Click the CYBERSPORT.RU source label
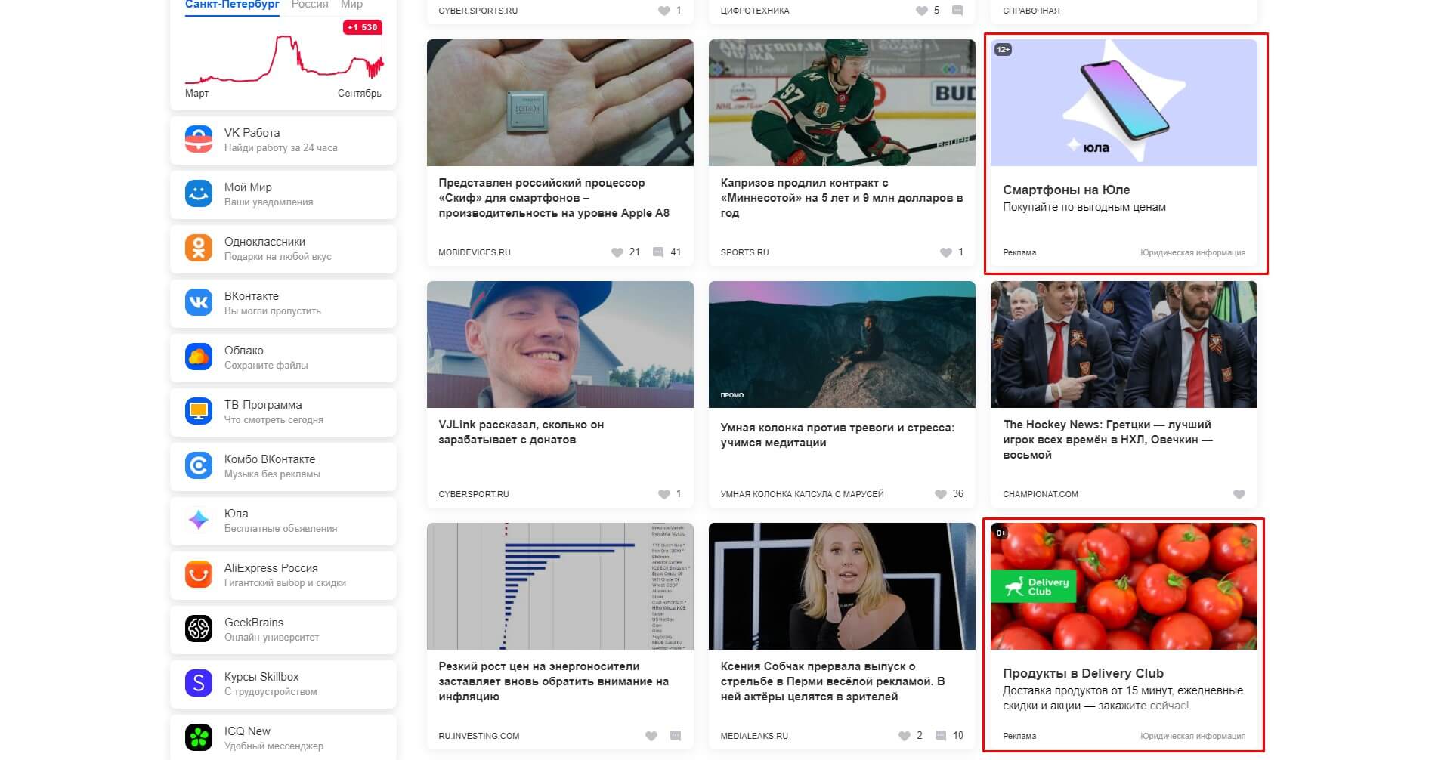 [474, 494]
